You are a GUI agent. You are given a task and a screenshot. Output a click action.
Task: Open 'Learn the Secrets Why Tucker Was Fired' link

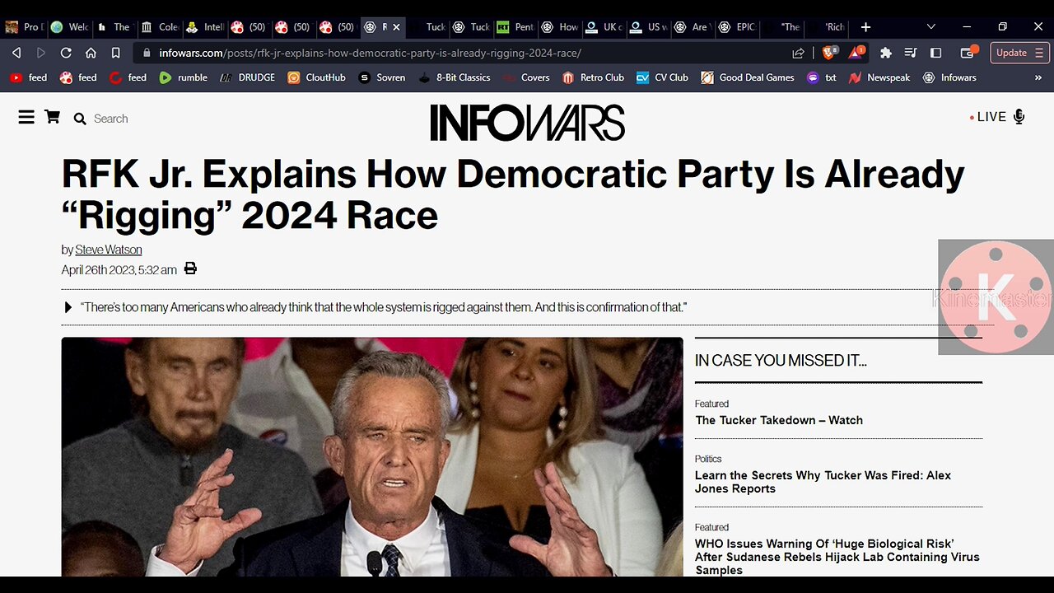[x=823, y=482]
